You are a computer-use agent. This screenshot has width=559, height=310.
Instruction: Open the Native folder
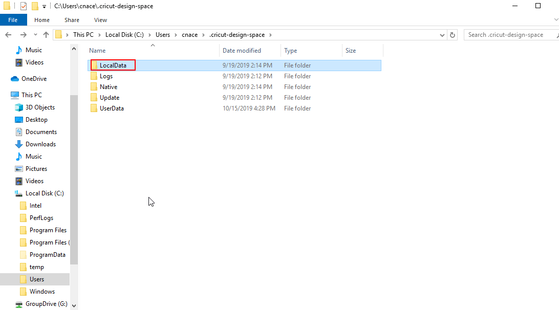pyautogui.click(x=107, y=86)
